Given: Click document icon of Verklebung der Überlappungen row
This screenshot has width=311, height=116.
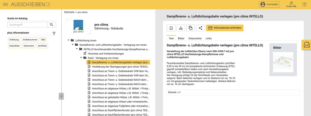Looking at the screenshot, I should (x=89, y=67).
